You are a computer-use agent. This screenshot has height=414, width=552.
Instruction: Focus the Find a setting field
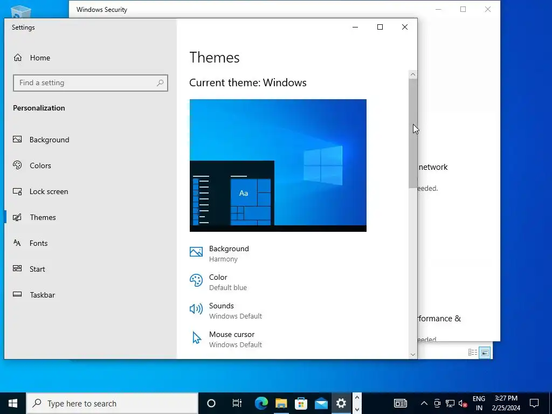91,83
